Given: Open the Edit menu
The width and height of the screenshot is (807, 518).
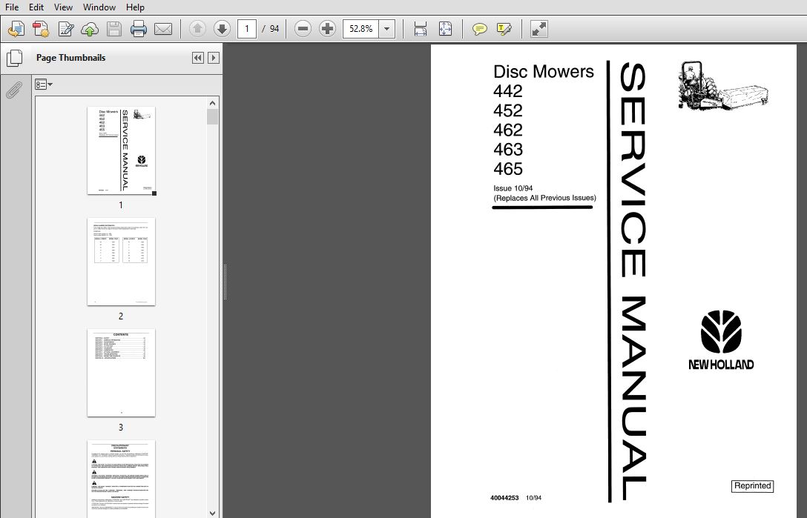Looking at the screenshot, I should 36,7.
